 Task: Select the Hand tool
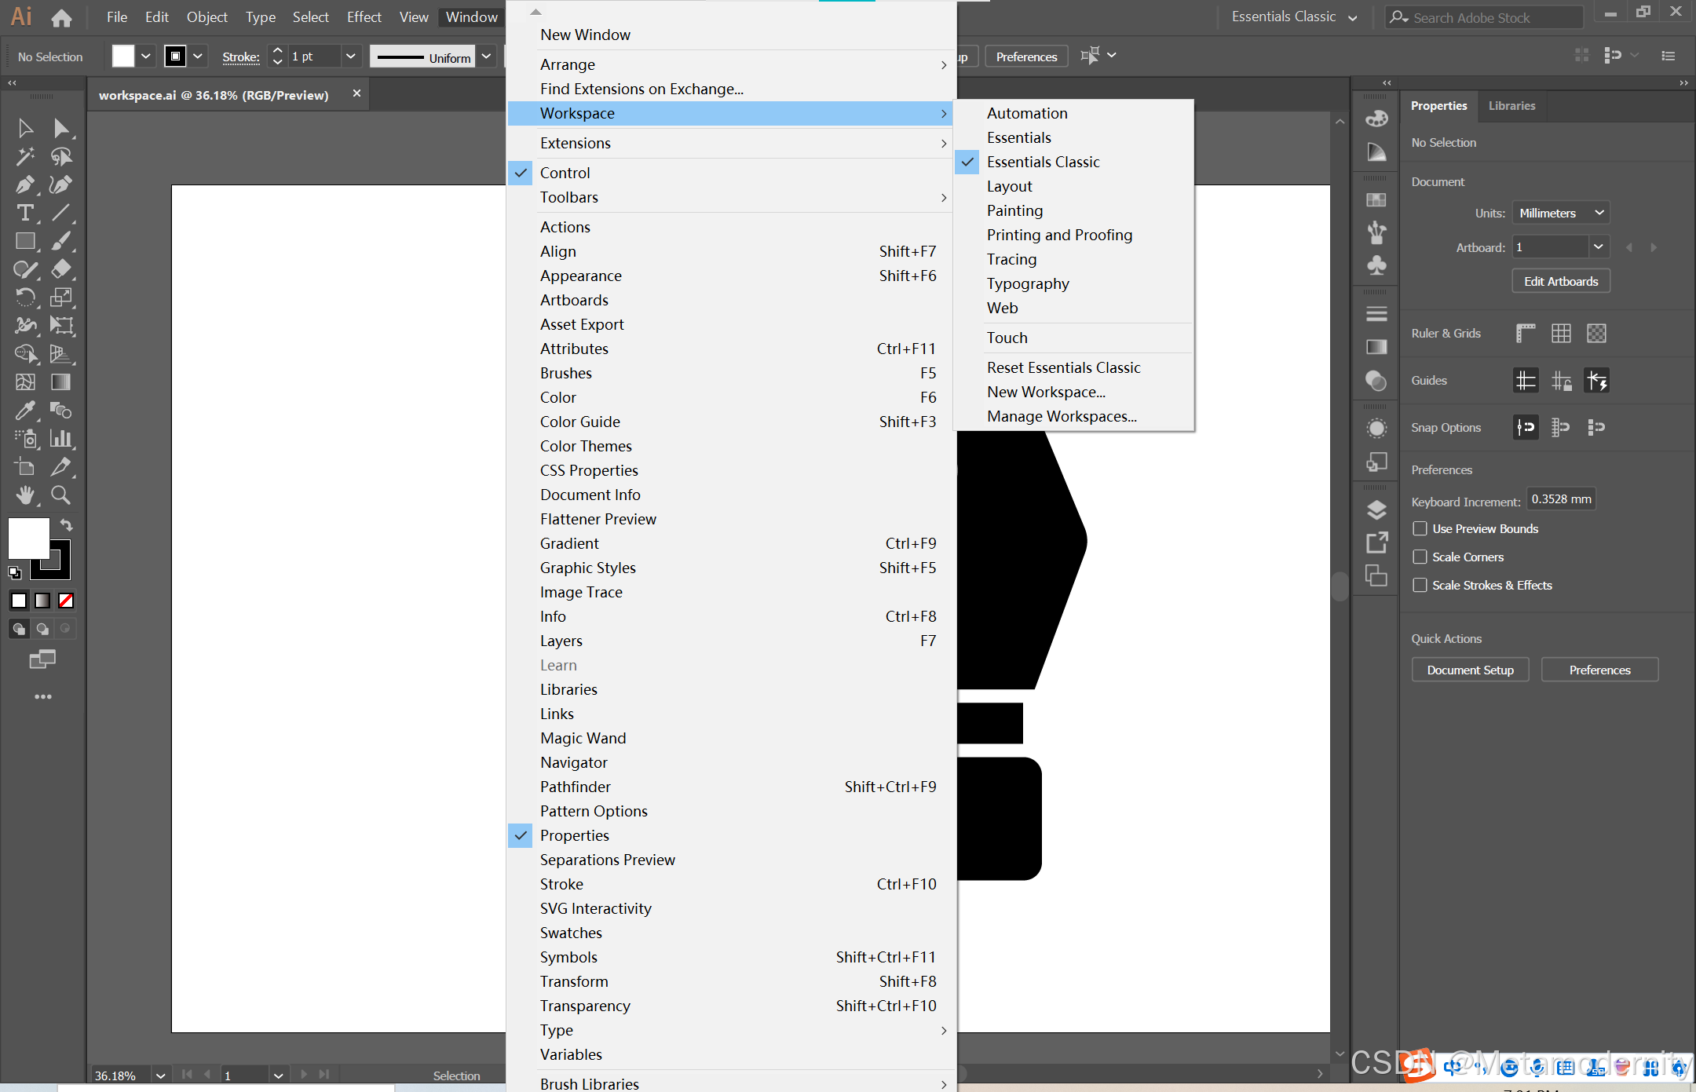click(x=24, y=495)
